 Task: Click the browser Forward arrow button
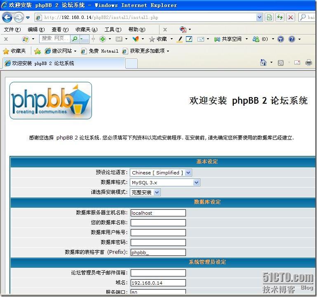[19, 18]
